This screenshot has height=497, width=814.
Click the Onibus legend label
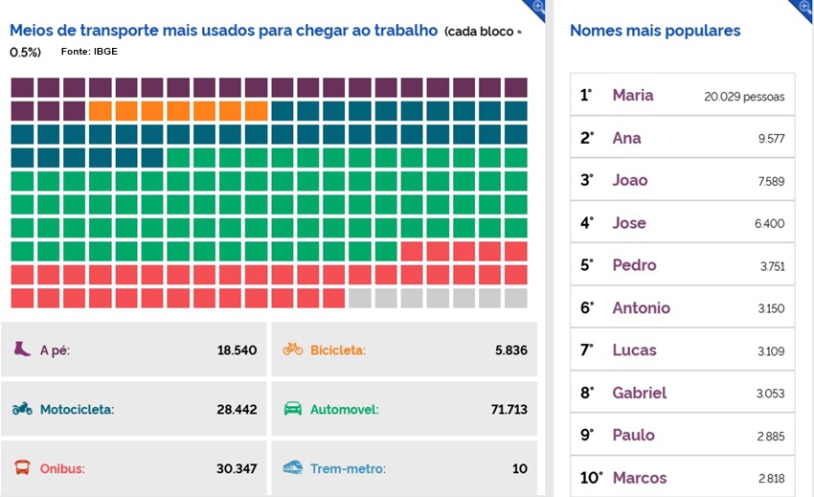click(x=62, y=468)
